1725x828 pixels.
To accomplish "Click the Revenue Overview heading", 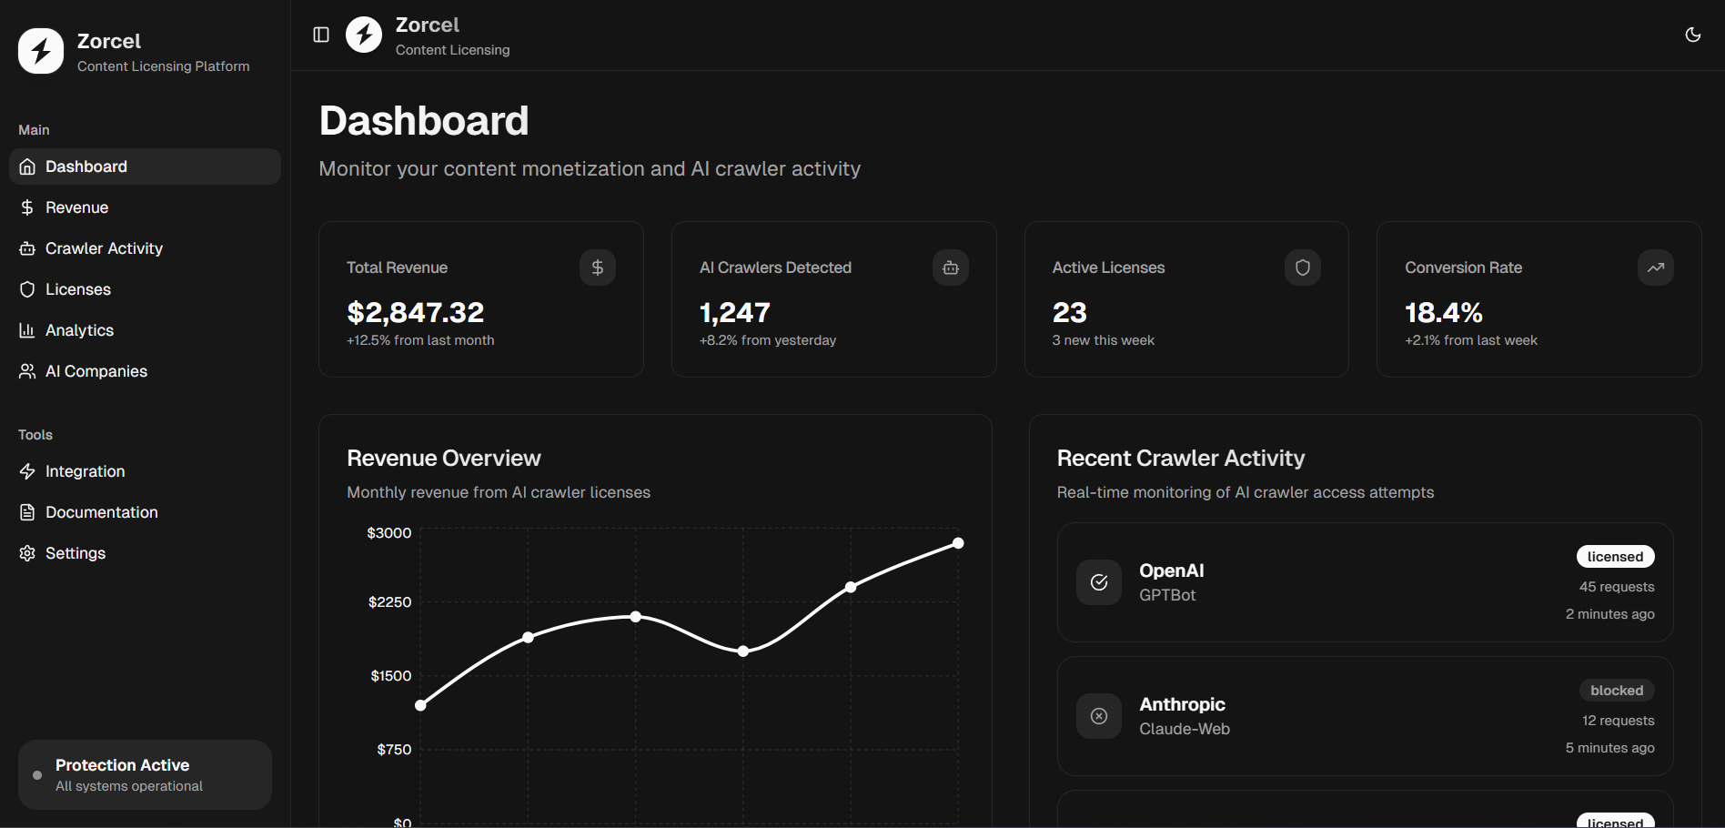I will [444, 458].
